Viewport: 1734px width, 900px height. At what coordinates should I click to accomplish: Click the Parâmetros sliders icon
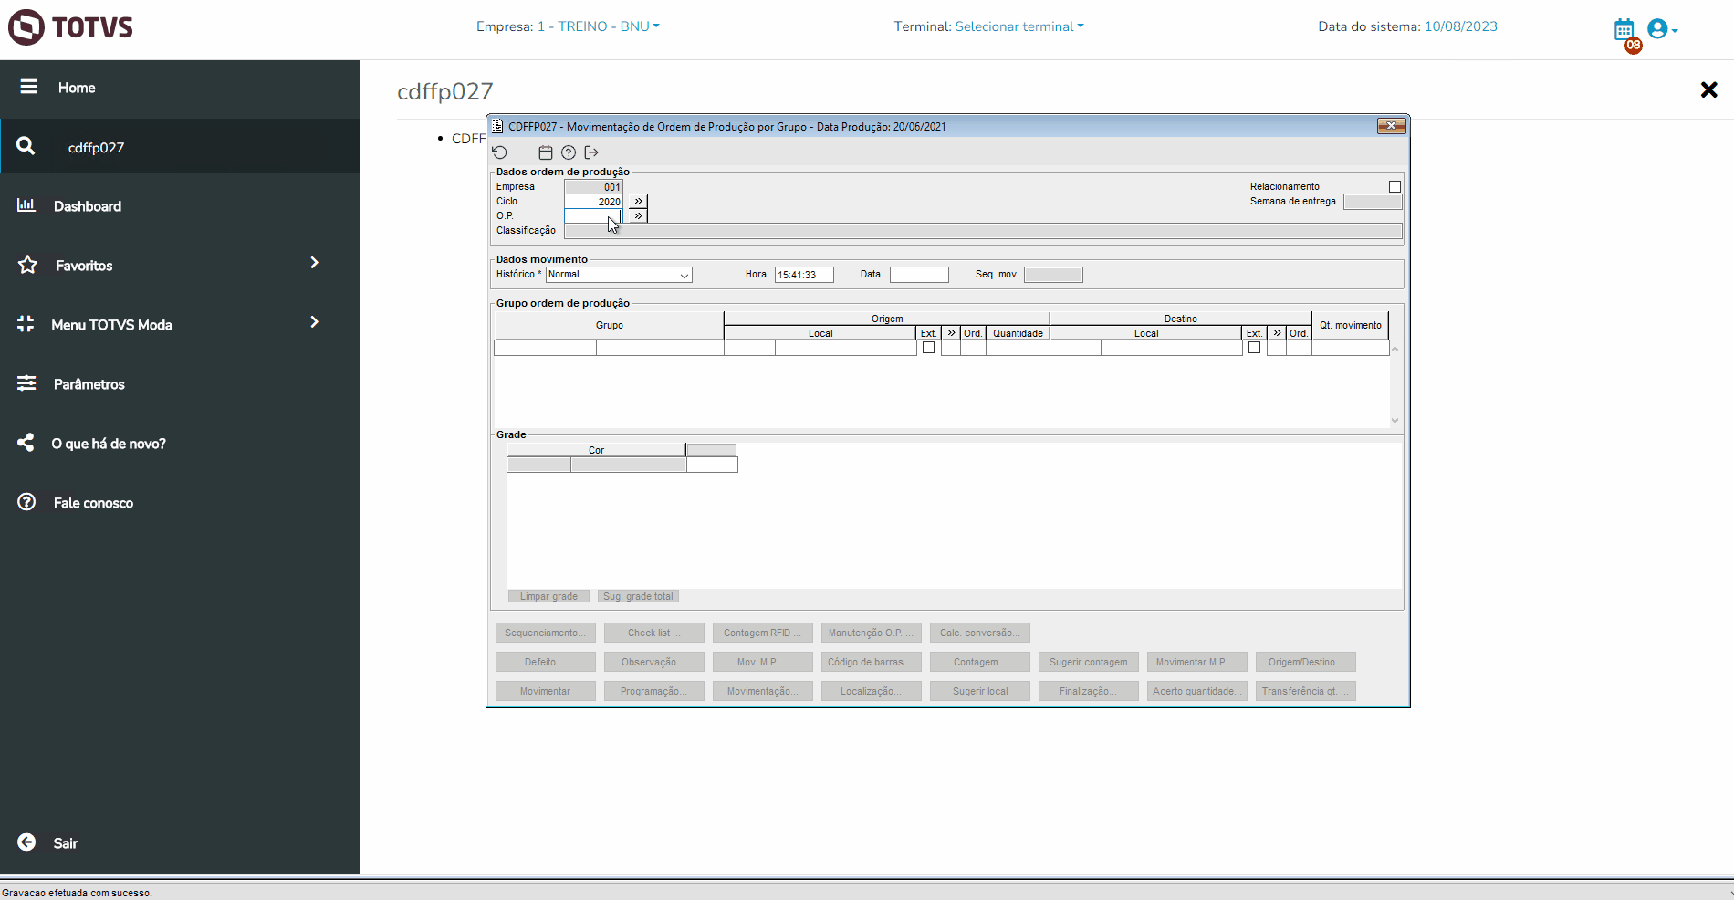click(x=26, y=383)
